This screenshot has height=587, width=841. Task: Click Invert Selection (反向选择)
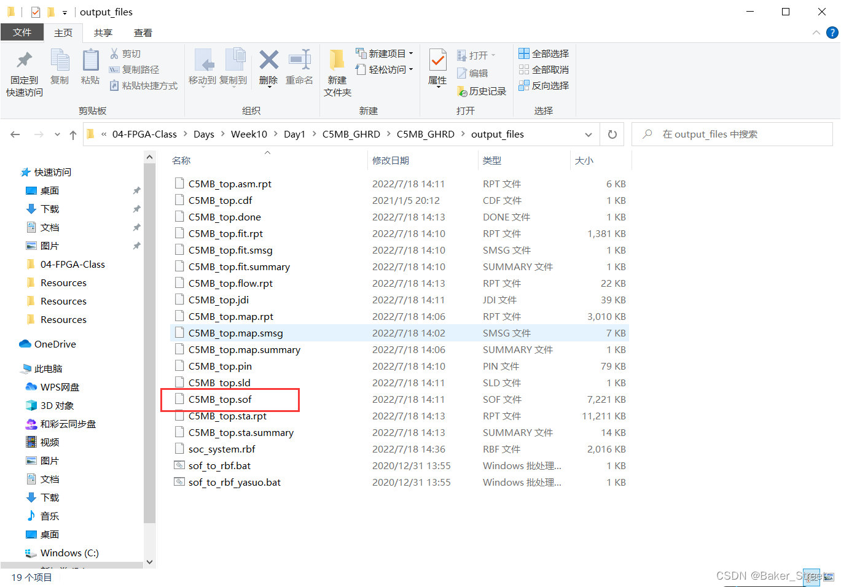tap(544, 86)
